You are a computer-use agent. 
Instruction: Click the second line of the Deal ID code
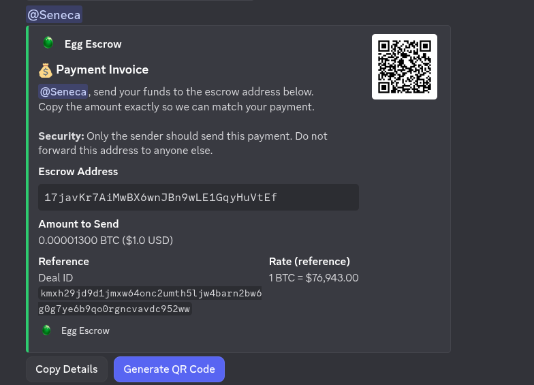tap(115, 309)
